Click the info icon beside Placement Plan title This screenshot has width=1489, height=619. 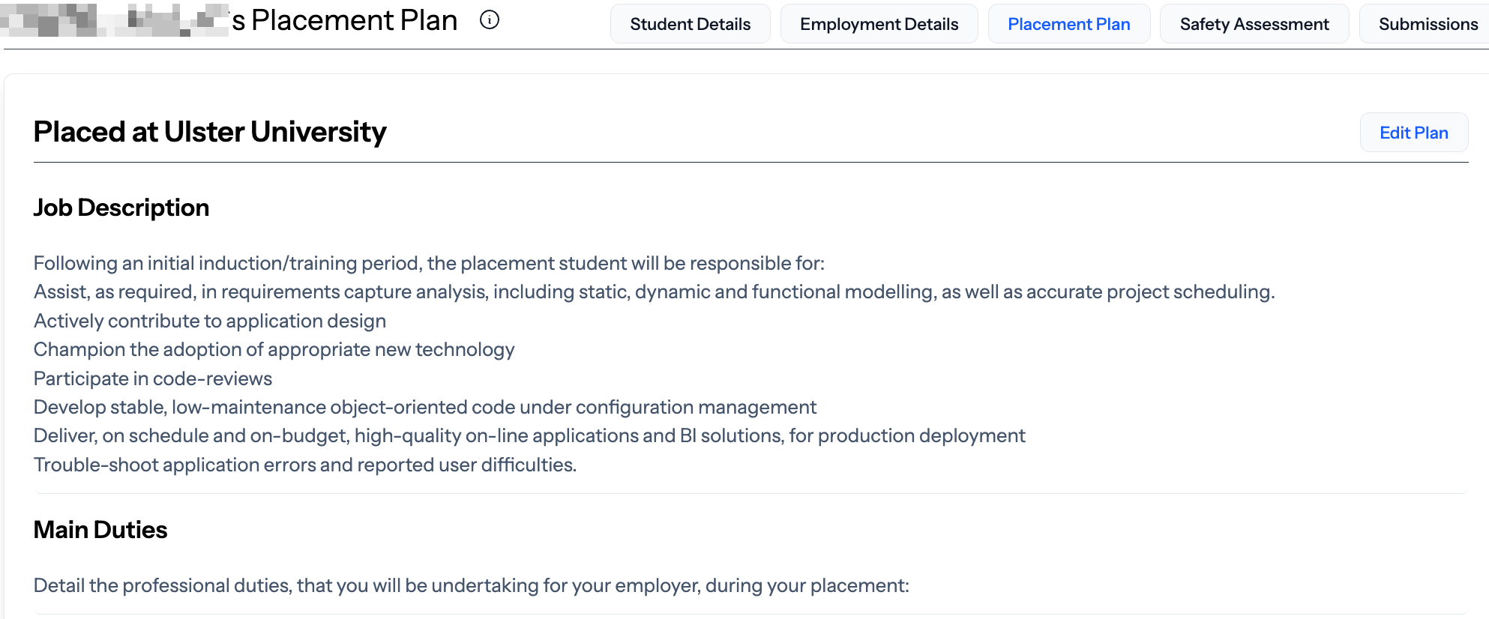click(x=490, y=20)
